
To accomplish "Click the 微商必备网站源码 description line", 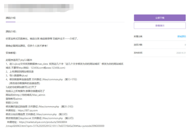I will (27, 46).
